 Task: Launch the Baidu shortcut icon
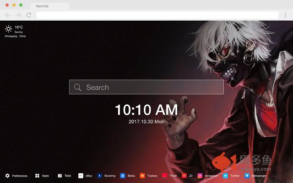pos(123,176)
